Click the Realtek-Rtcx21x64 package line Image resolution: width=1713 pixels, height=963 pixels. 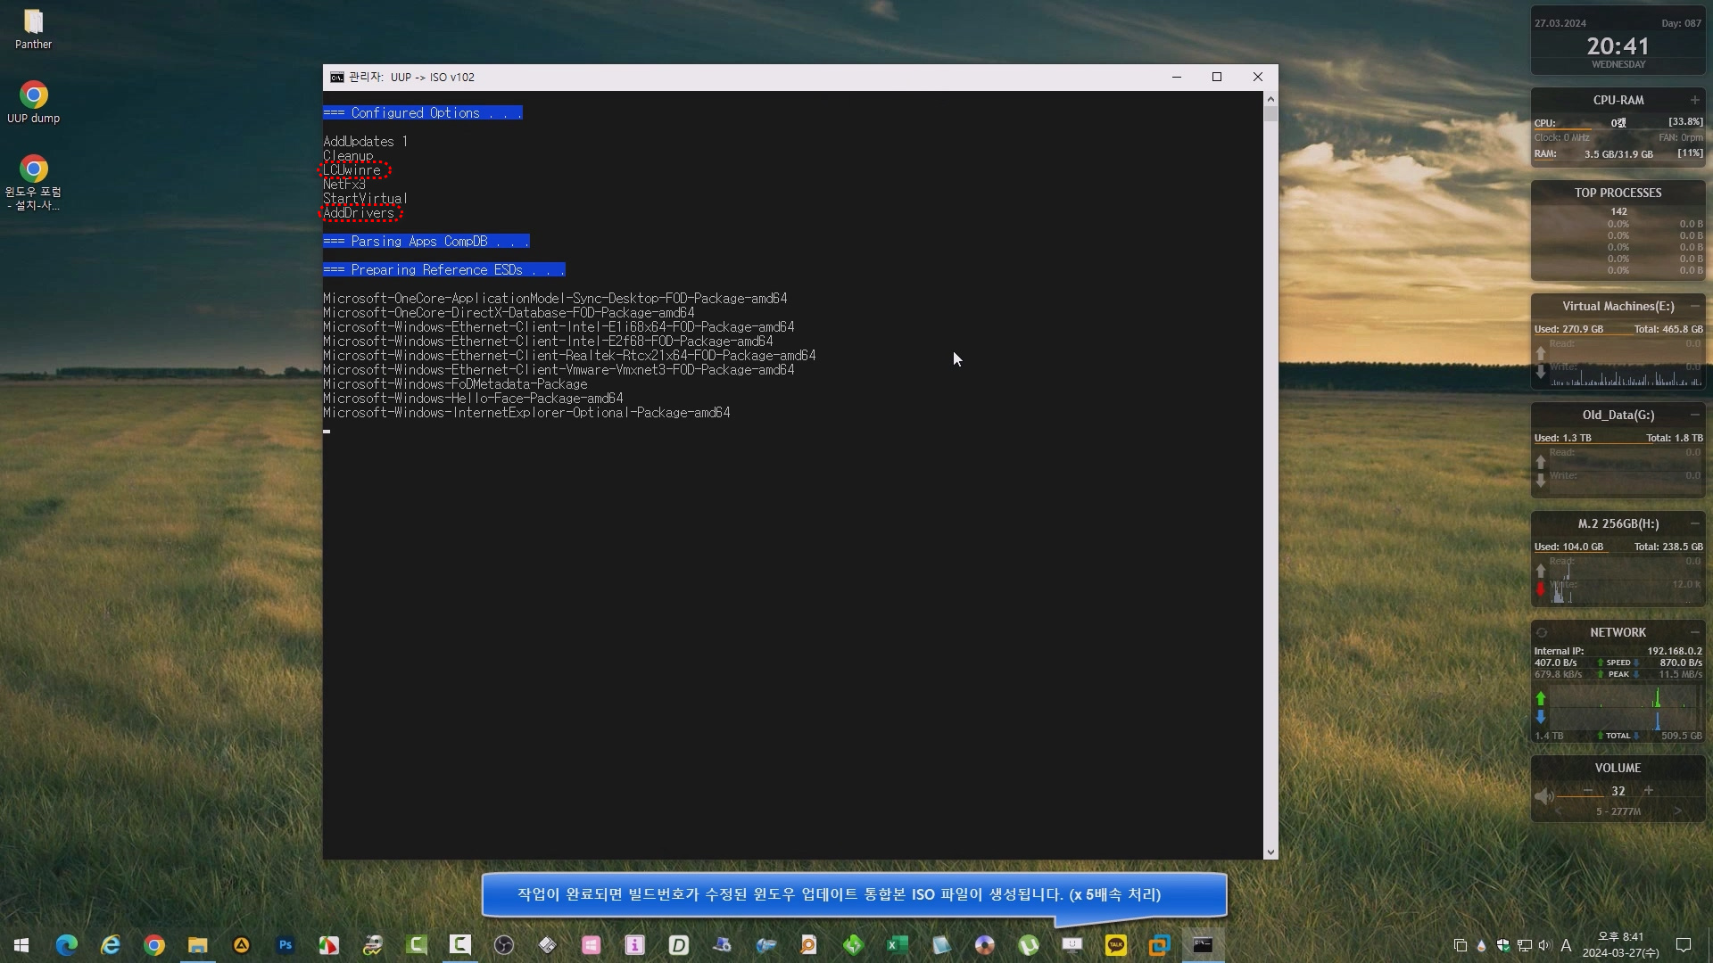(x=569, y=356)
